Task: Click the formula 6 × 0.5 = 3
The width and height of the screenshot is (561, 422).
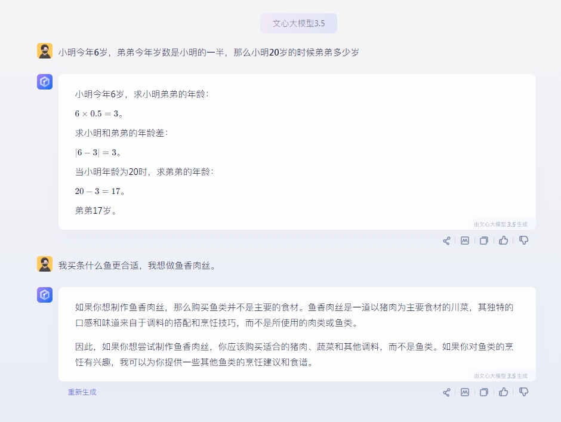Action: [x=99, y=114]
